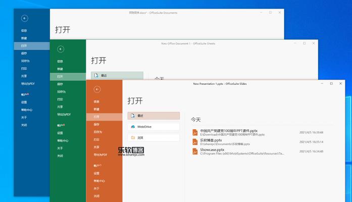Go back using Slides window back arrow

click(x=97, y=89)
